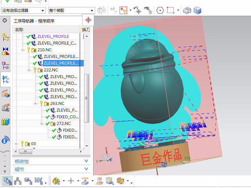This screenshot has height=188, width=251.
Task: Open the colorful books library sidebar icon
Action: pos(5,122)
